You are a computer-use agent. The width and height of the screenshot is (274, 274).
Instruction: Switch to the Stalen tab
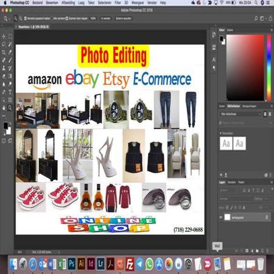coord(230,30)
